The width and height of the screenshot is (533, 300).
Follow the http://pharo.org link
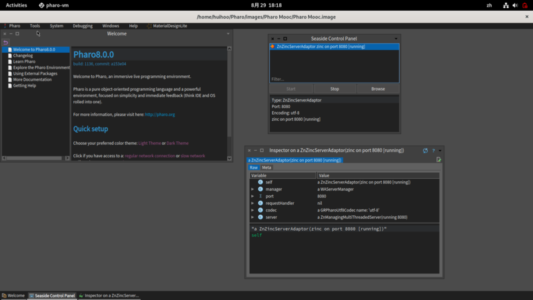pyautogui.click(x=160, y=115)
